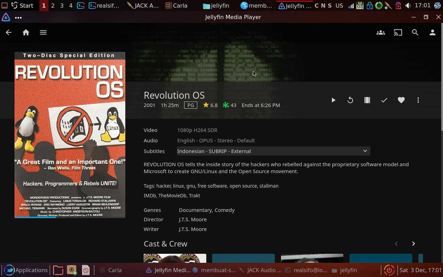443x277 pixels.
Task: Click the volume speaker tray icon
Action: [x=408, y=6]
